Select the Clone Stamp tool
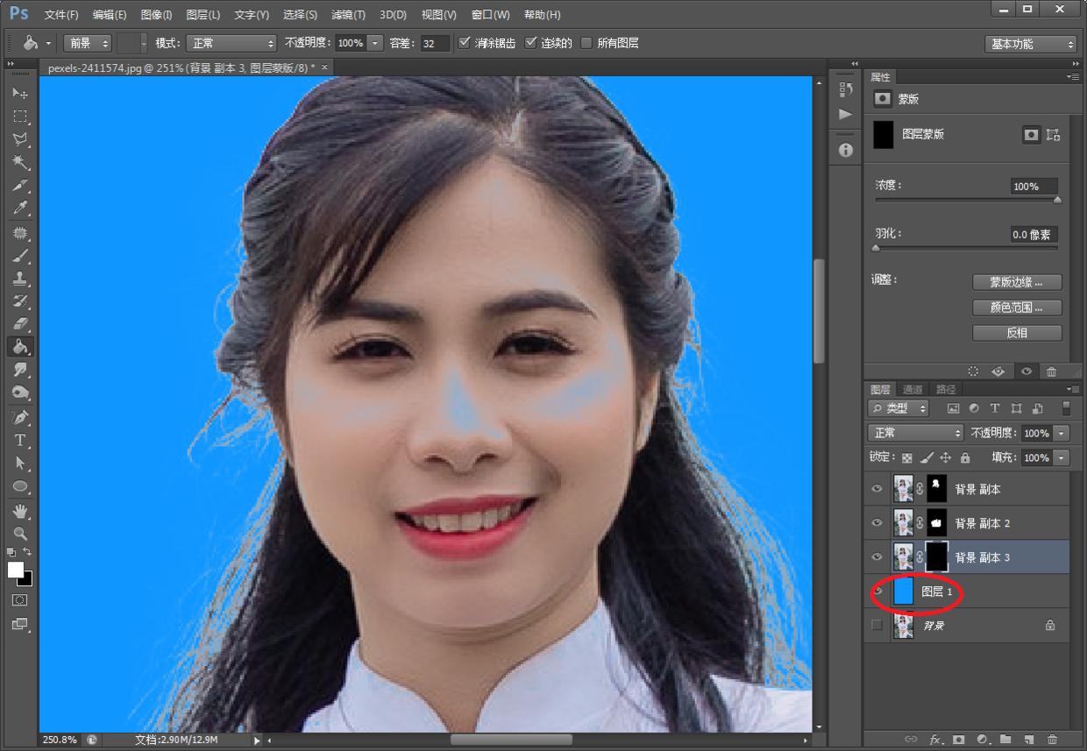This screenshot has height=751, width=1087. [20, 279]
